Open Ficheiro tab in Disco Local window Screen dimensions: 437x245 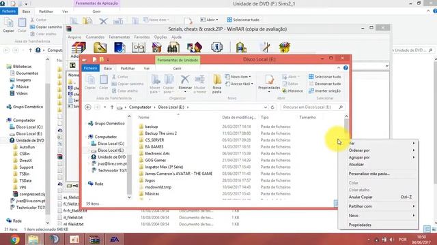[x=91, y=68]
